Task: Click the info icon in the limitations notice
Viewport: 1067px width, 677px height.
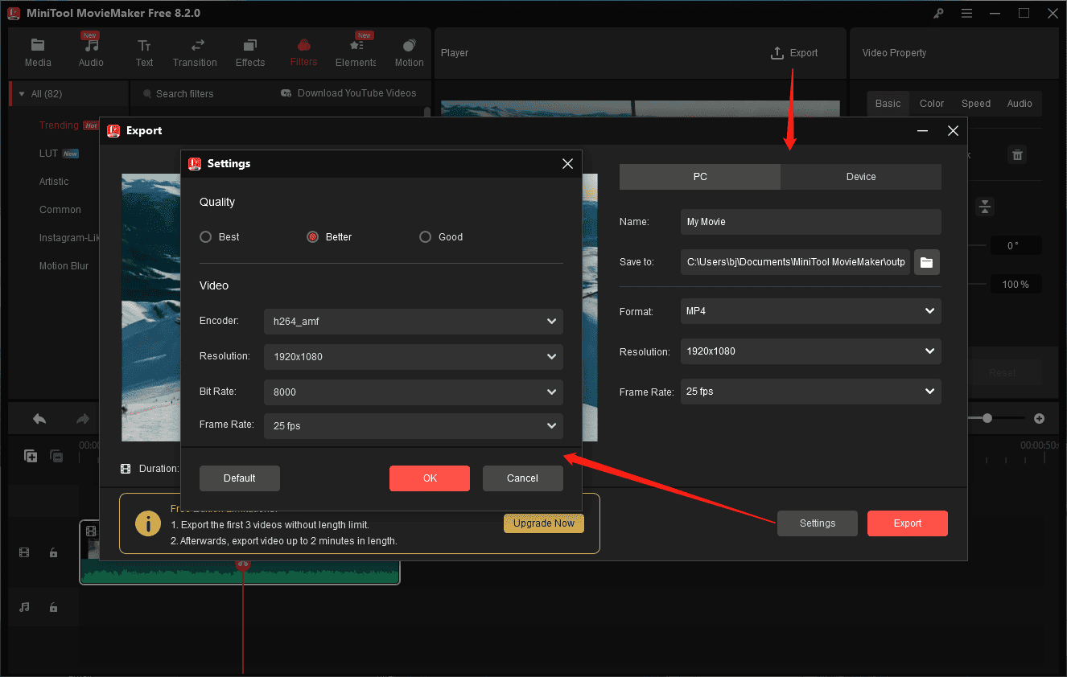Action: [x=147, y=523]
